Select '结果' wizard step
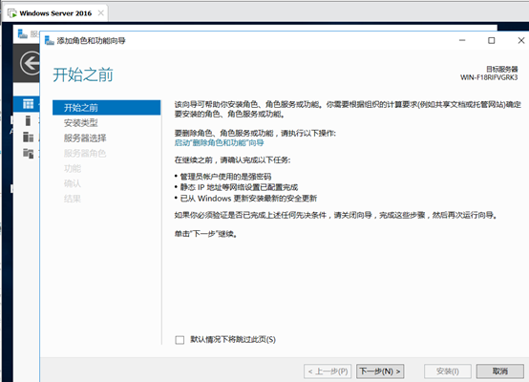529x382 pixels. tap(73, 199)
